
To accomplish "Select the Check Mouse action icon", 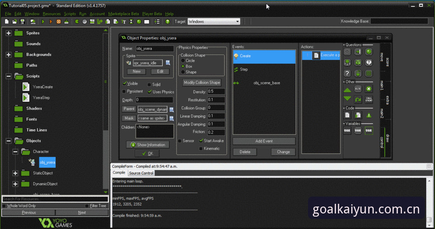I will pos(358,73).
